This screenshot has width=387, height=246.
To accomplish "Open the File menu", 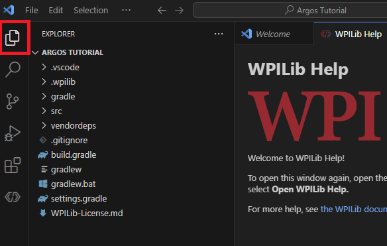I will (32, 11).
